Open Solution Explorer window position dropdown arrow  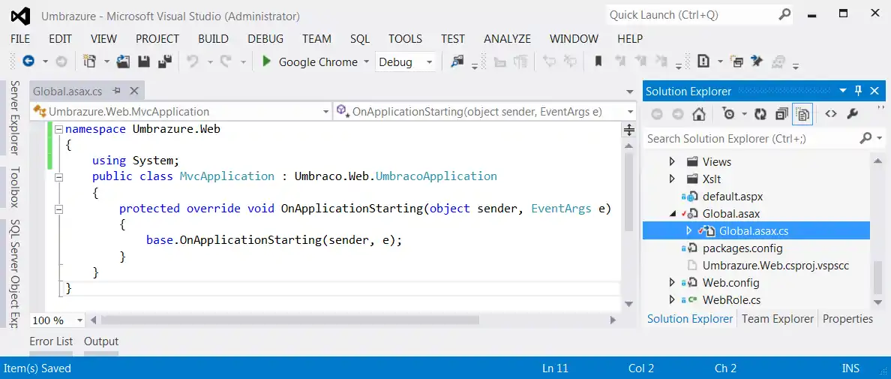843,91
